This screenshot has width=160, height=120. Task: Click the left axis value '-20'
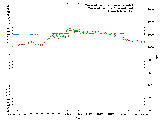point(8,95)
